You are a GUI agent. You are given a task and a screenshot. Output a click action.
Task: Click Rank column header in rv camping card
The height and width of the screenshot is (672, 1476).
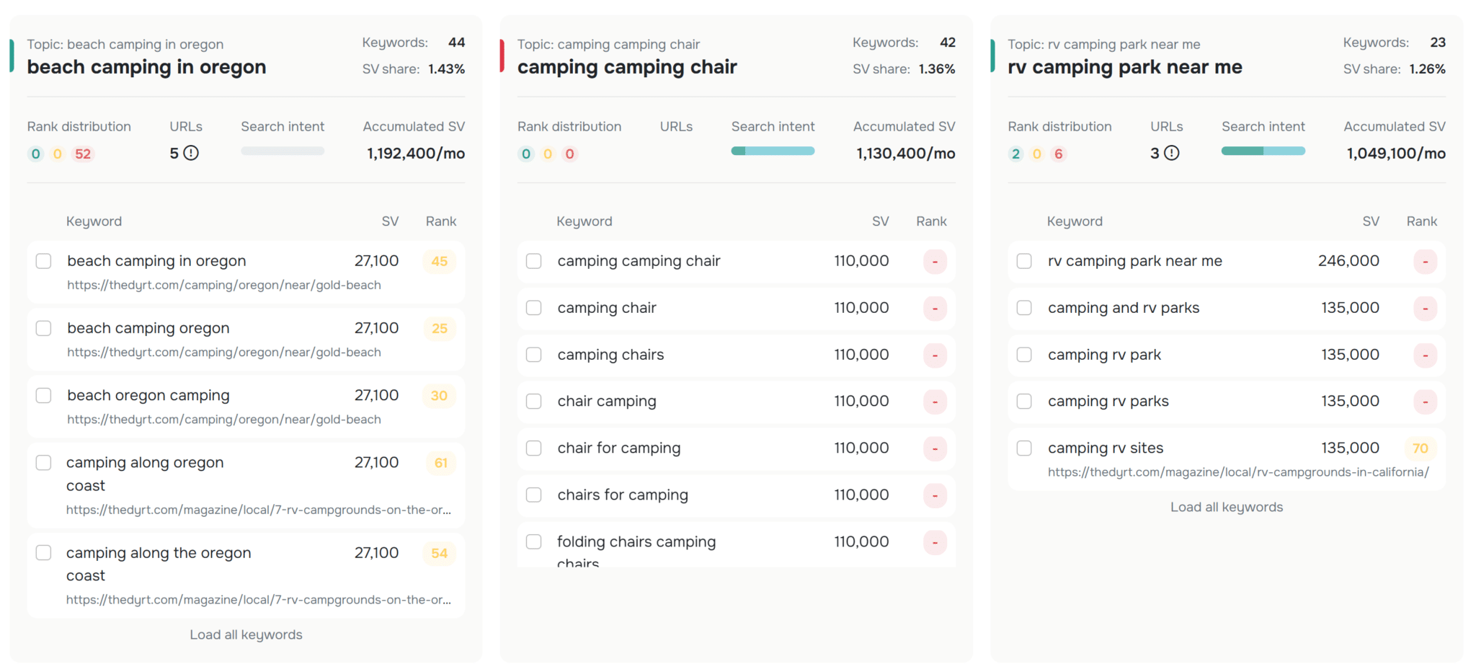[x=1421, y=221]
